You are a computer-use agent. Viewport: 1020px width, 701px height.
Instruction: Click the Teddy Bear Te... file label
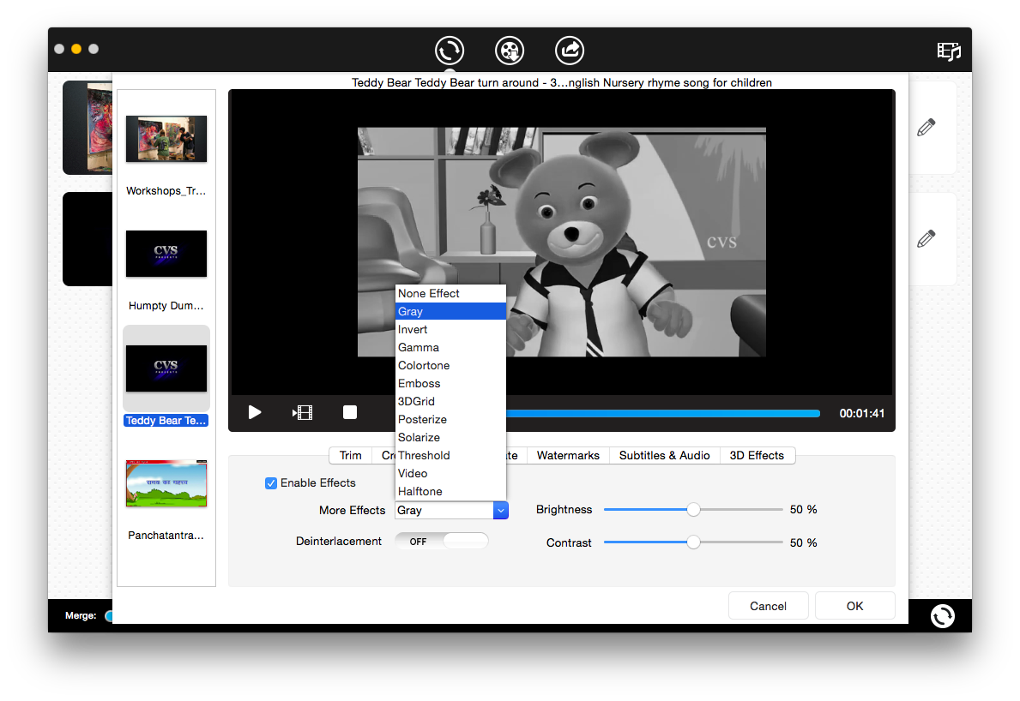[166, 420]
